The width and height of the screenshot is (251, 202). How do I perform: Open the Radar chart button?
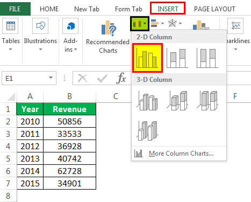click(175, 23)
